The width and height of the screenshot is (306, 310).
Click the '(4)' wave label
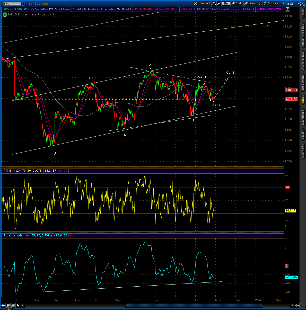click(55, 153)
